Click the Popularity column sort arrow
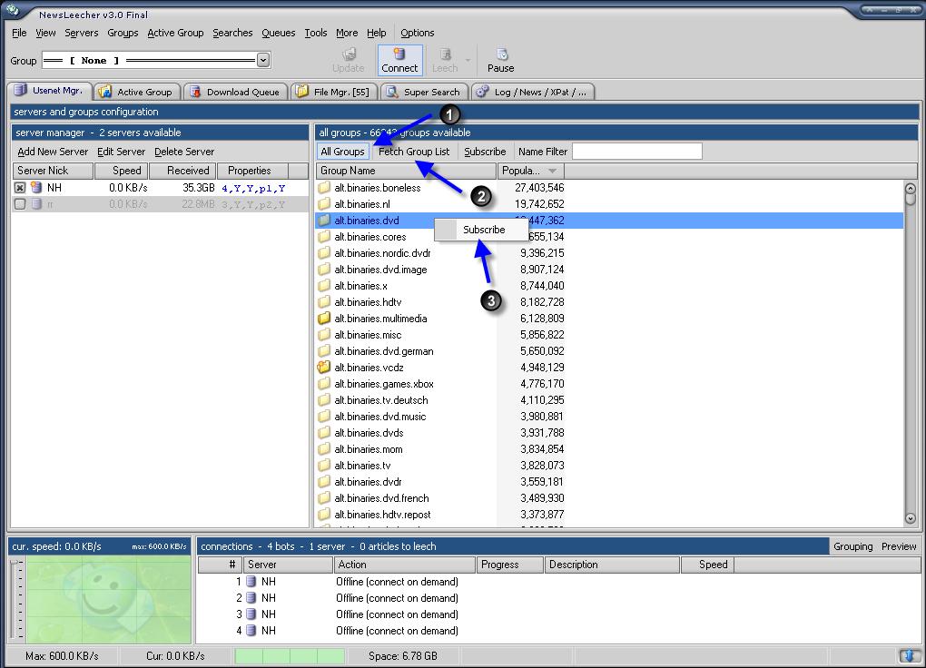Image resolution: width=926 pixels, height=668 pixels. [x=551, y=171]
